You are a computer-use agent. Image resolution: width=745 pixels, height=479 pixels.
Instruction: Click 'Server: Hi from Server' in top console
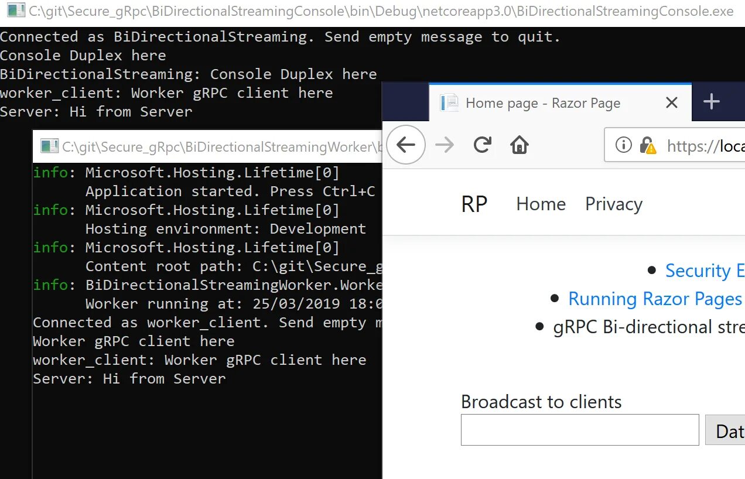point(96,112)
